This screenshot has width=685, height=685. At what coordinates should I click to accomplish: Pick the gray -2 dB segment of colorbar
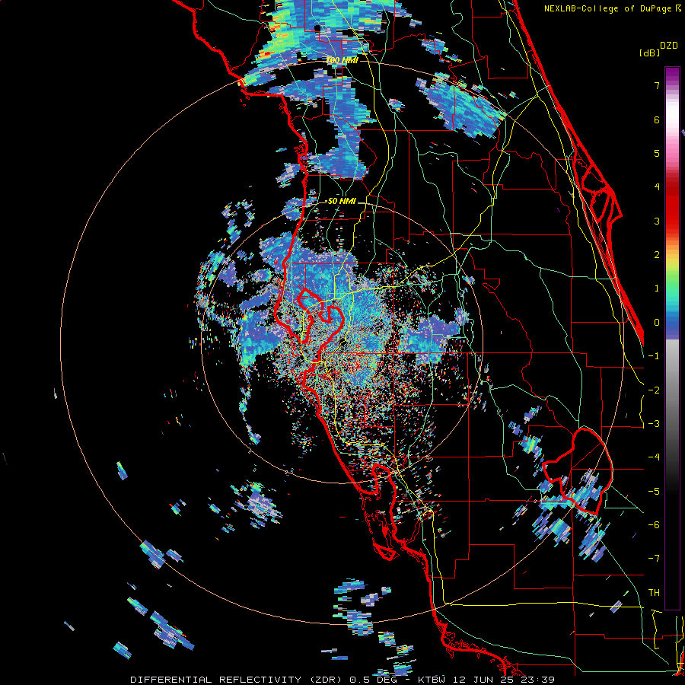(x=672, y=390)
